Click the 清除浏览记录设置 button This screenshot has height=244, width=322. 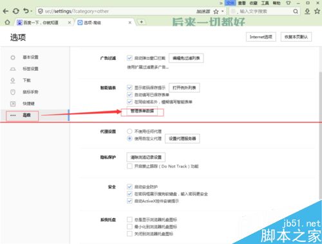[x=146, y=157]
